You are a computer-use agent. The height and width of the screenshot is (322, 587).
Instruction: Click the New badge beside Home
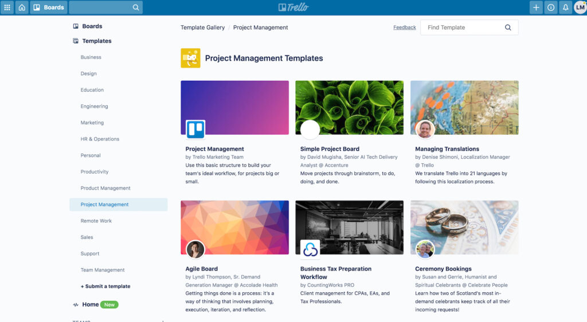pos(109,305)
